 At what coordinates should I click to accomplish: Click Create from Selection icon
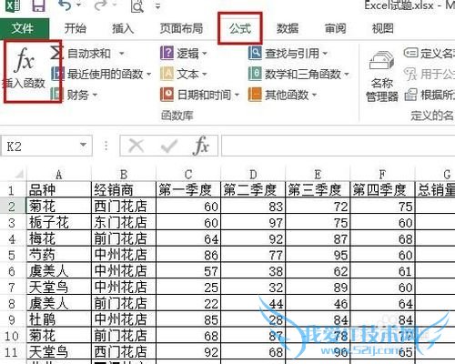410,95
